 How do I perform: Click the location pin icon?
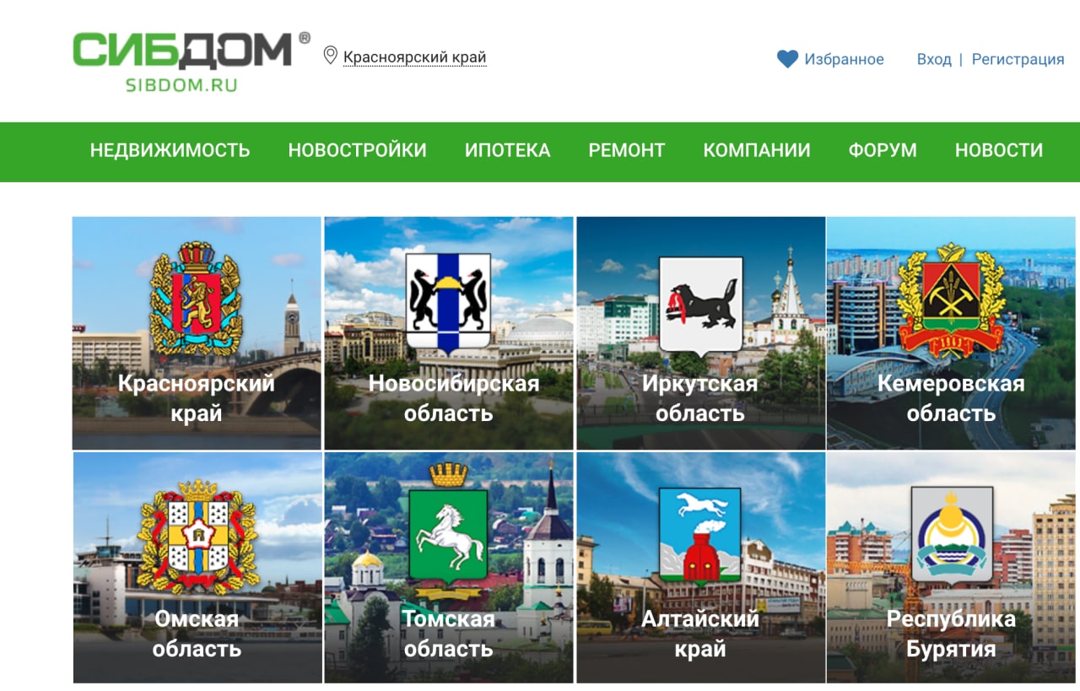click(x=331, y=57)
